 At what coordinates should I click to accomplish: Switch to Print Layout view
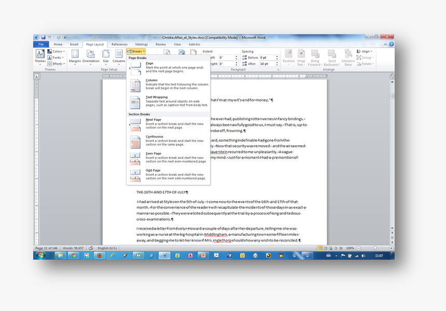click(x=320, y=248)
